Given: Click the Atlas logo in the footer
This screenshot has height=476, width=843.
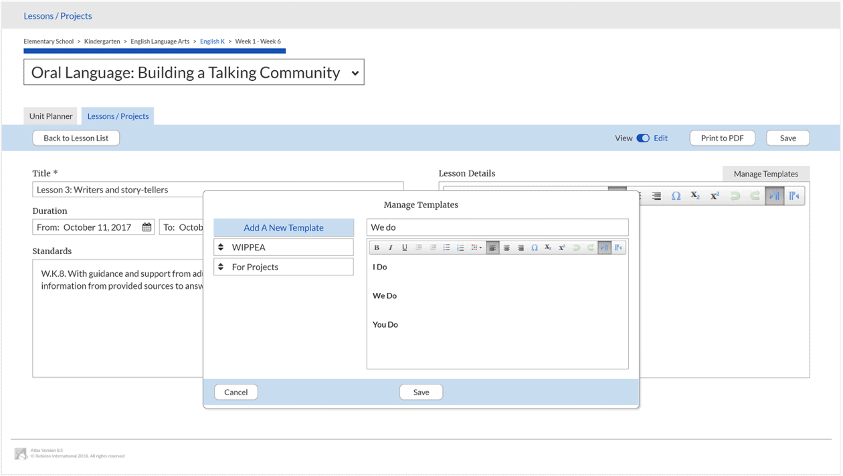Looking at the screenshot, I should click(x=21, y=453).
